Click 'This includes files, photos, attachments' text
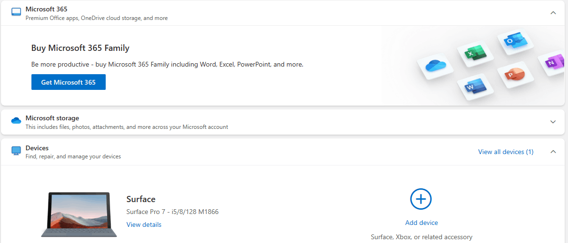 (x=127, y=127)
